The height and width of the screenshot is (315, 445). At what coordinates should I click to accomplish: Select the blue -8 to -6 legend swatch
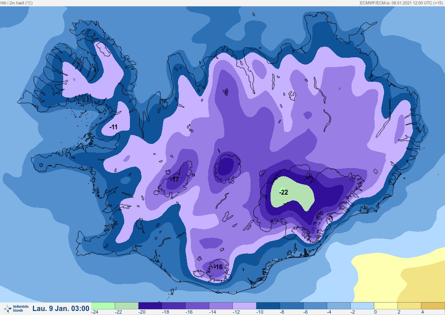coord(291,306)
